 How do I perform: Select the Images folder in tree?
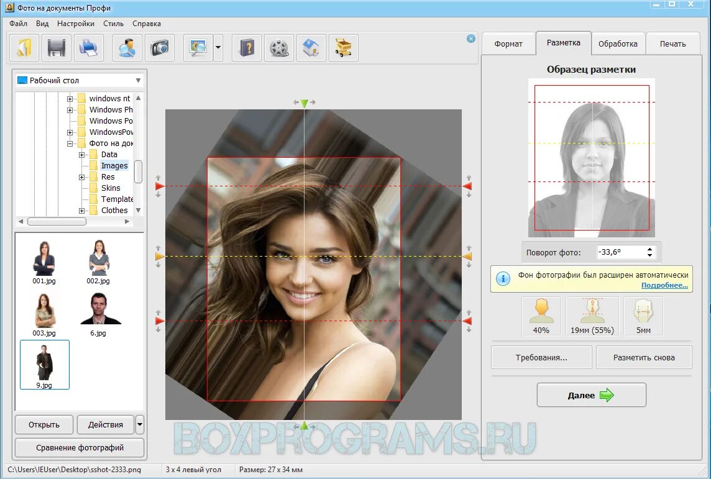coord(114,166)
